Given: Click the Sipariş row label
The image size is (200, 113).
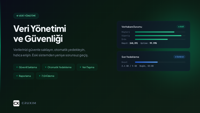Looking at the screenshot, I should point(126,36).
